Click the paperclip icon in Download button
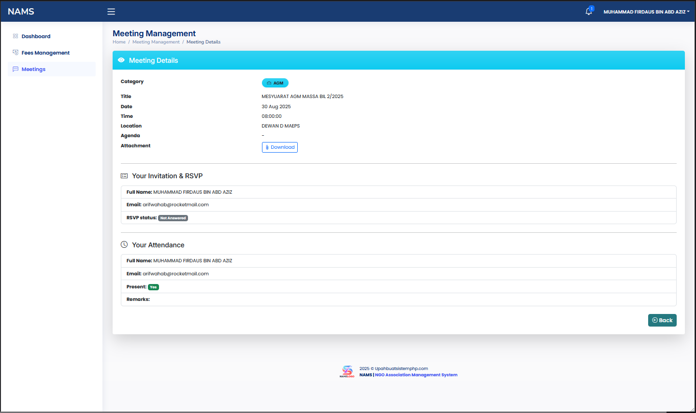696x413 pixels. click(267, 147)
